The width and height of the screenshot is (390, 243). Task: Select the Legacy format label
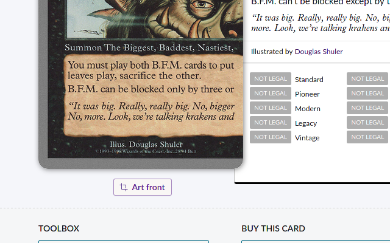[x=306, y=123]
